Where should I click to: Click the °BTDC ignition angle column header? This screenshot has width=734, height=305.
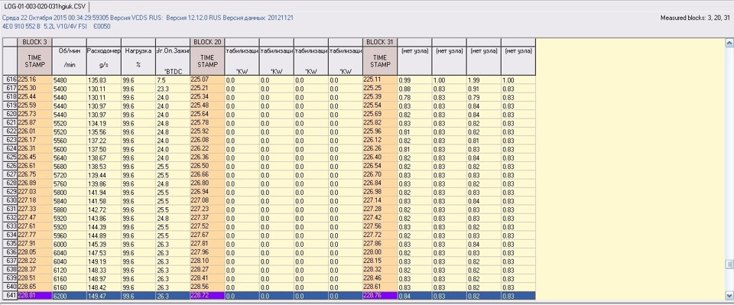click(173, 61)
